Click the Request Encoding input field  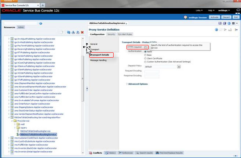click(152, 71)
